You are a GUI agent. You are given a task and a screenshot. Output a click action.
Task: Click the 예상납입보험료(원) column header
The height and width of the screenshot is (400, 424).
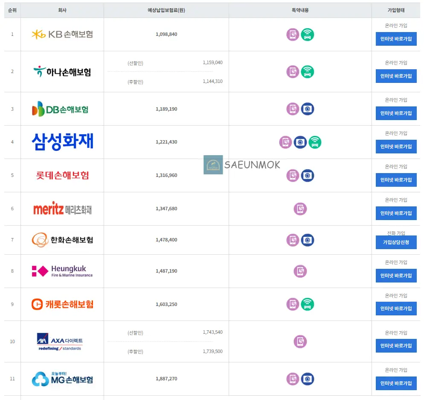coord(166,10)
